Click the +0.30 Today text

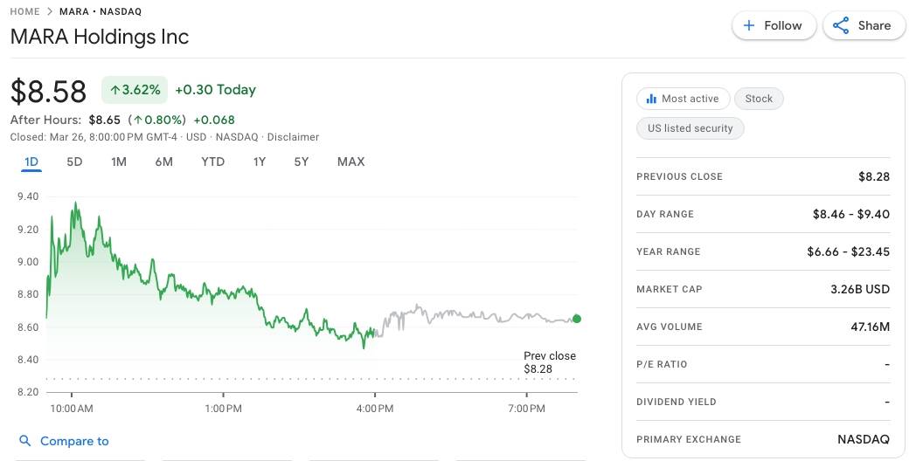click(x=216, y=90)
